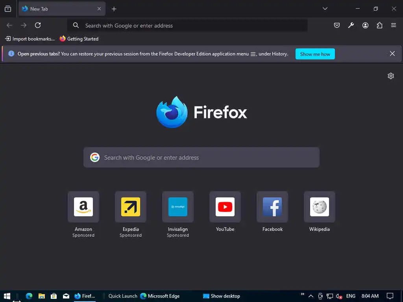Open the Mail app on taskbar
This screenshot has height=302, width=403.
click(66, 296)
